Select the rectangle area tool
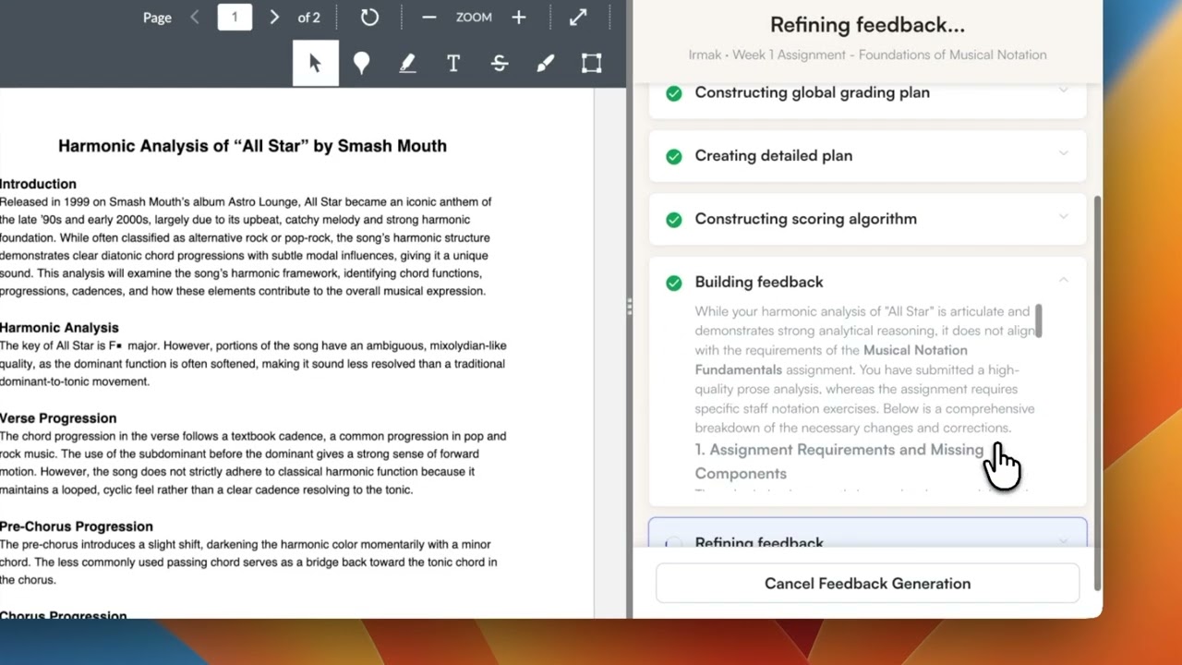Screen dimensions: 1182x665 591,63
